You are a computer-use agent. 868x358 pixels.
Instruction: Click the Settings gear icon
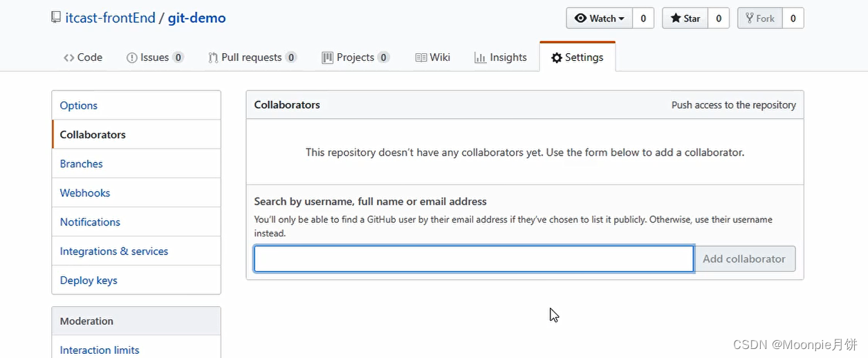click(x=557, y=58)
